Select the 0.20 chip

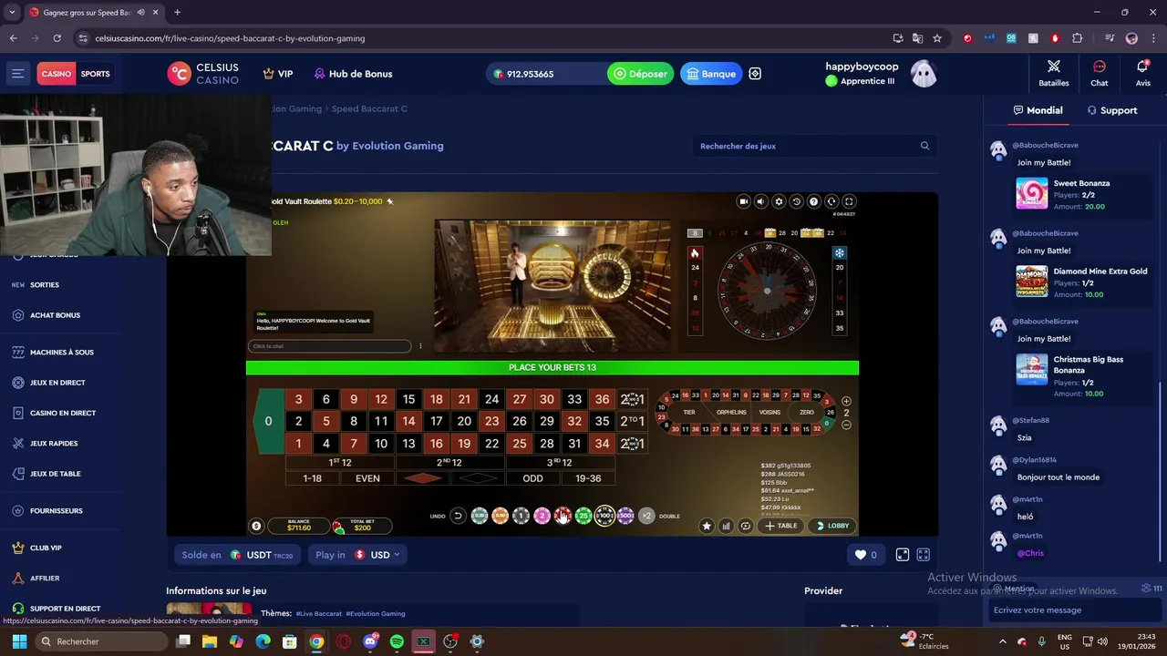(480, 517)
